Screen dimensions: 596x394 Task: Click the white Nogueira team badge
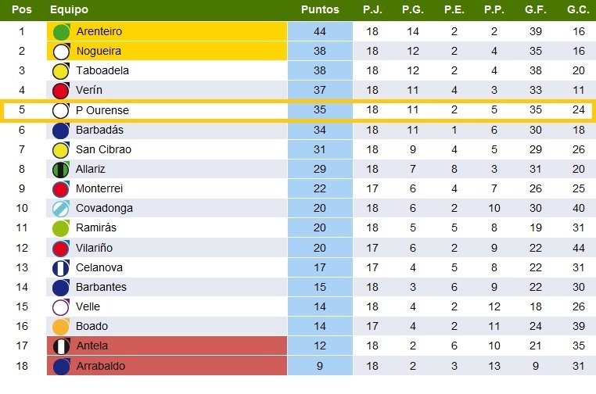[61, 52]
